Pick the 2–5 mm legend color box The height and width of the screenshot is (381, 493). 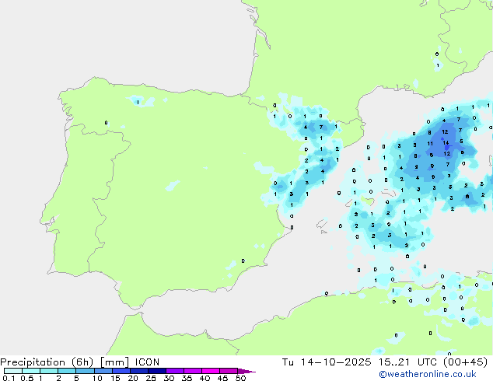67,371
